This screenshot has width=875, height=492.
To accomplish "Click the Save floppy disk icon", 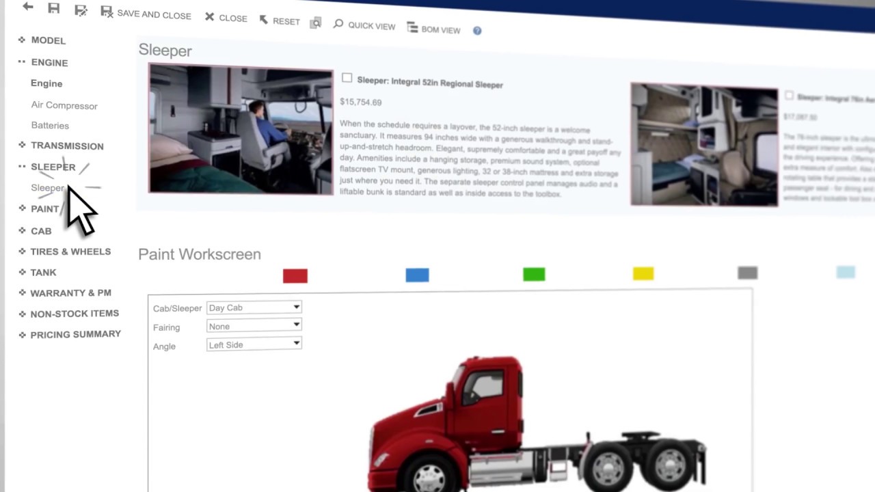I will tap(53, 8).
